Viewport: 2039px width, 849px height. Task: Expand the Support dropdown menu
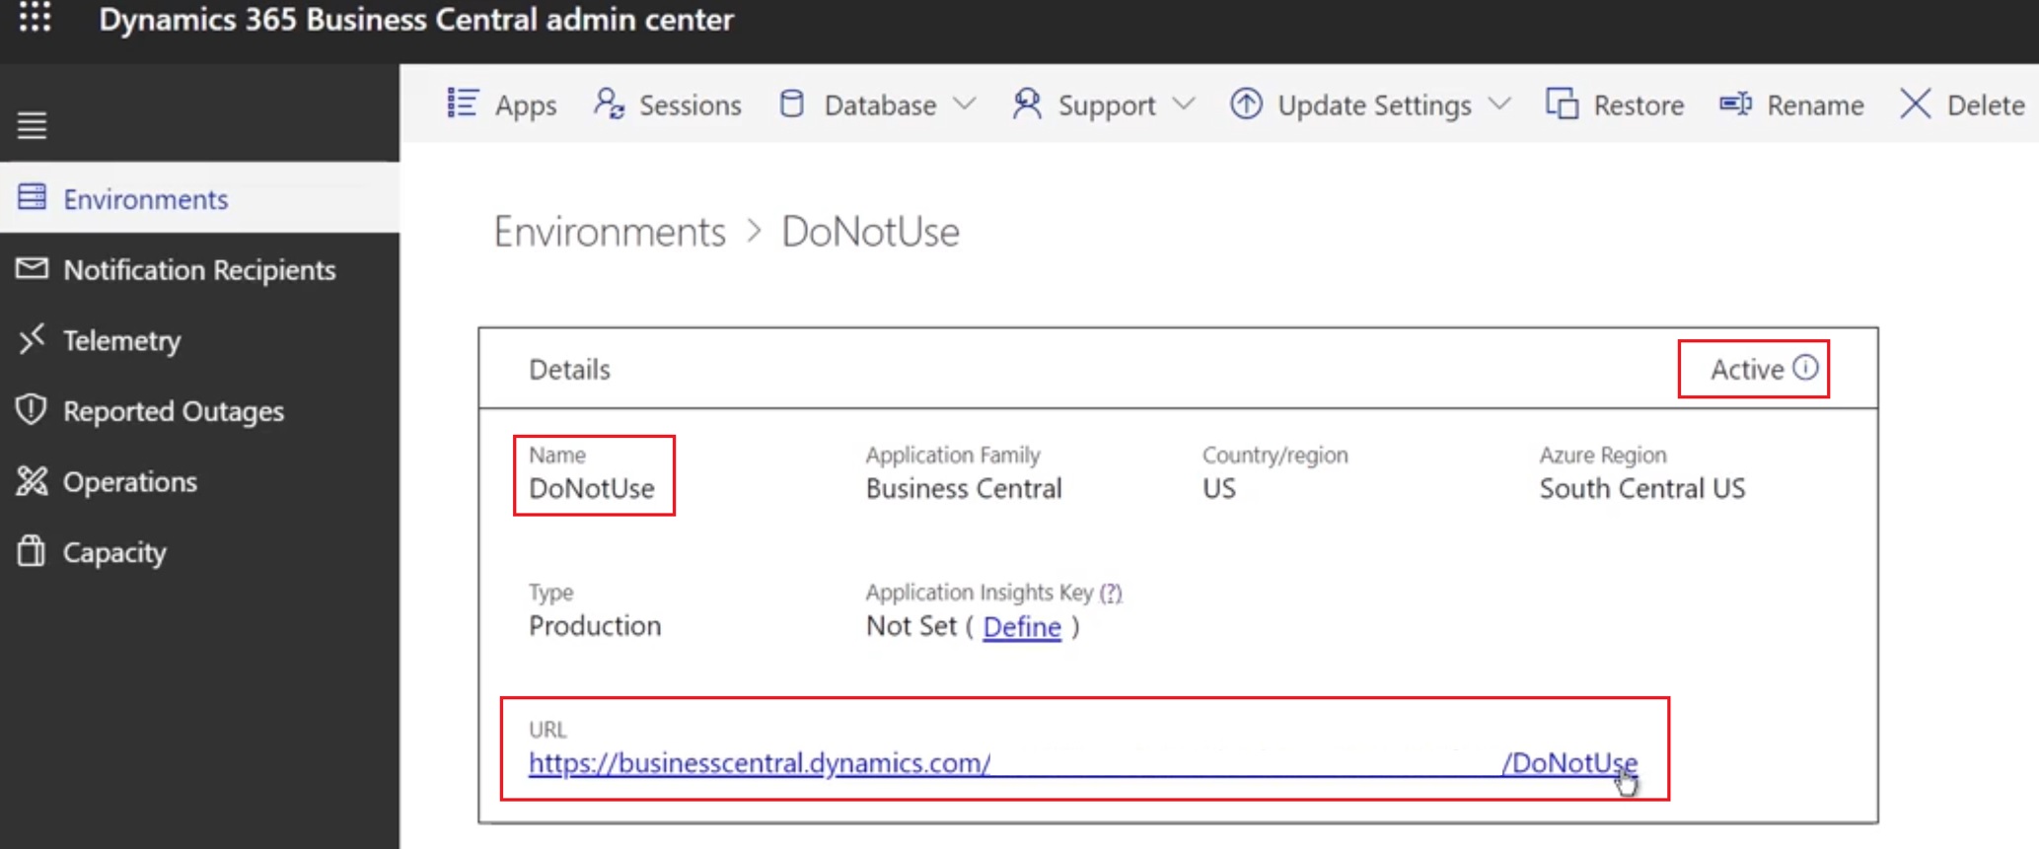[1104, 105]
